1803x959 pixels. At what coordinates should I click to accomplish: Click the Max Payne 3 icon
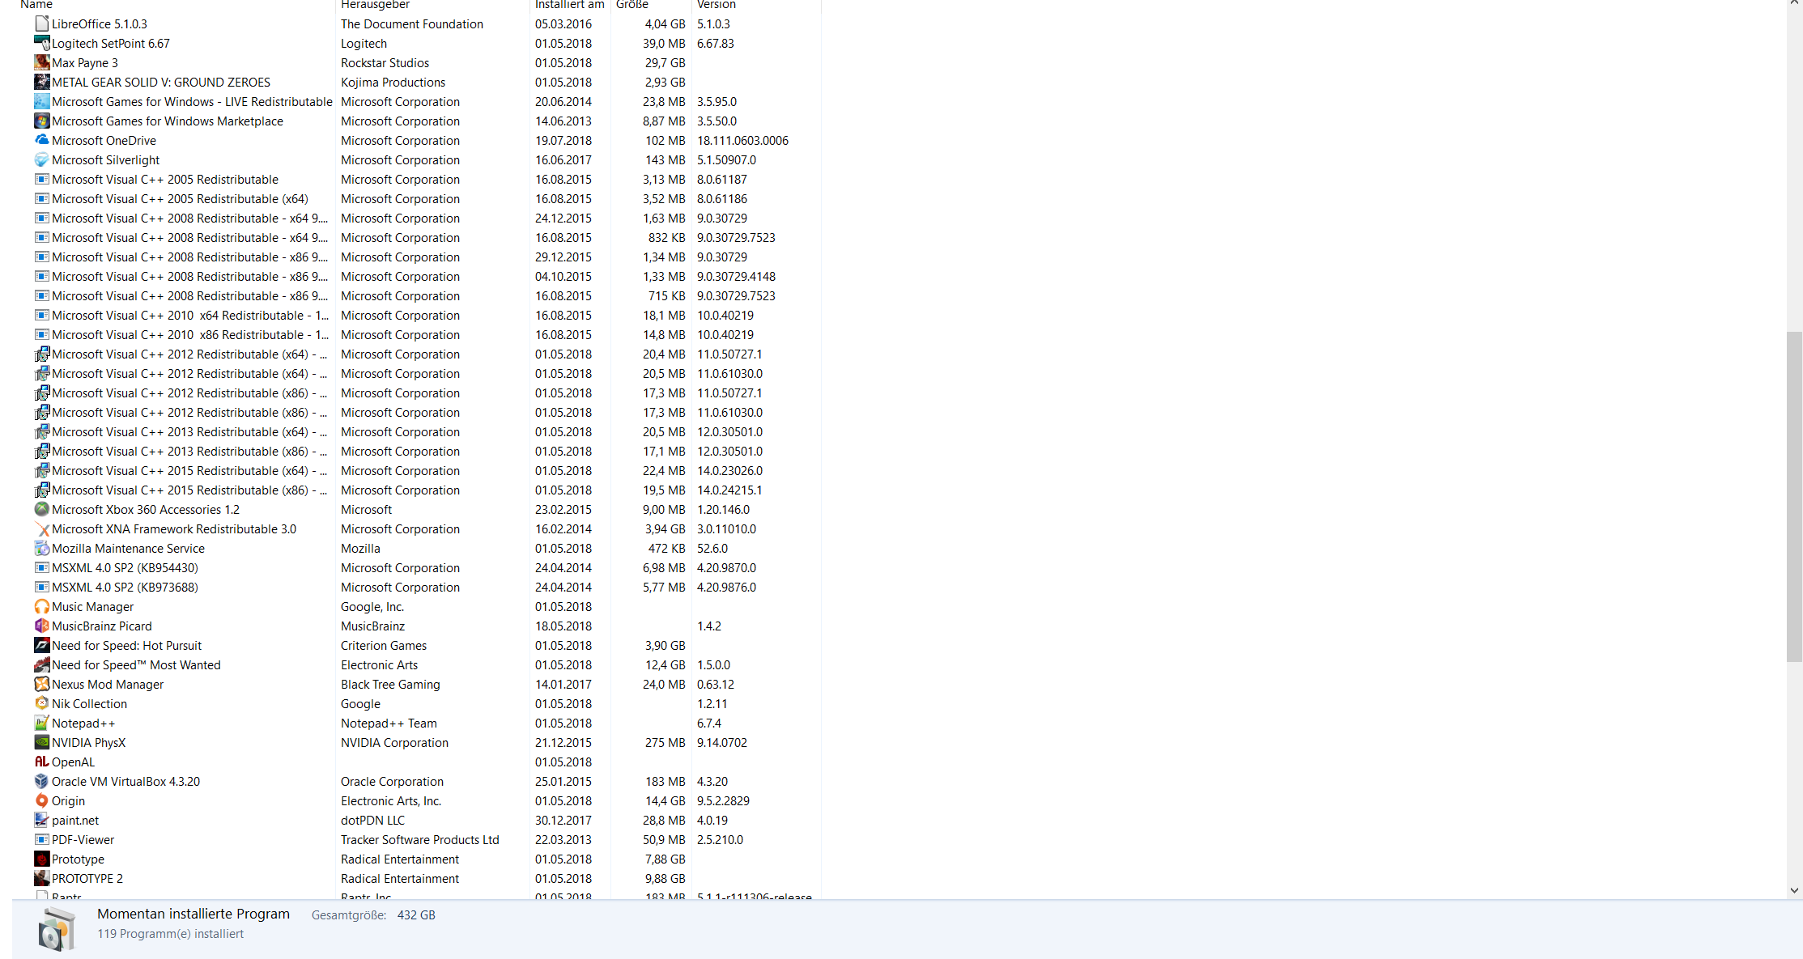click(x=42, y=62)
